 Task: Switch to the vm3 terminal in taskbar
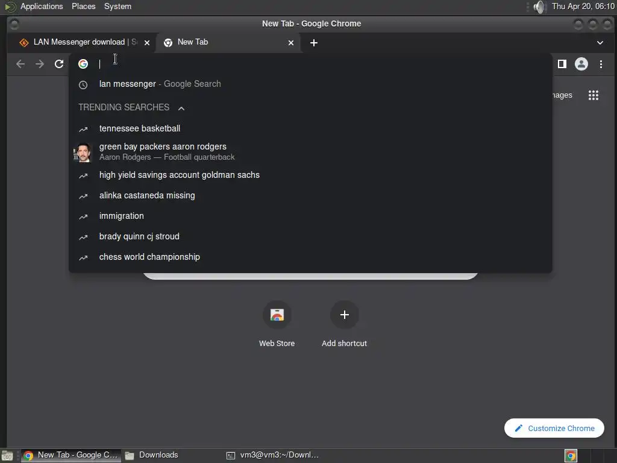(x=273, y=455)
